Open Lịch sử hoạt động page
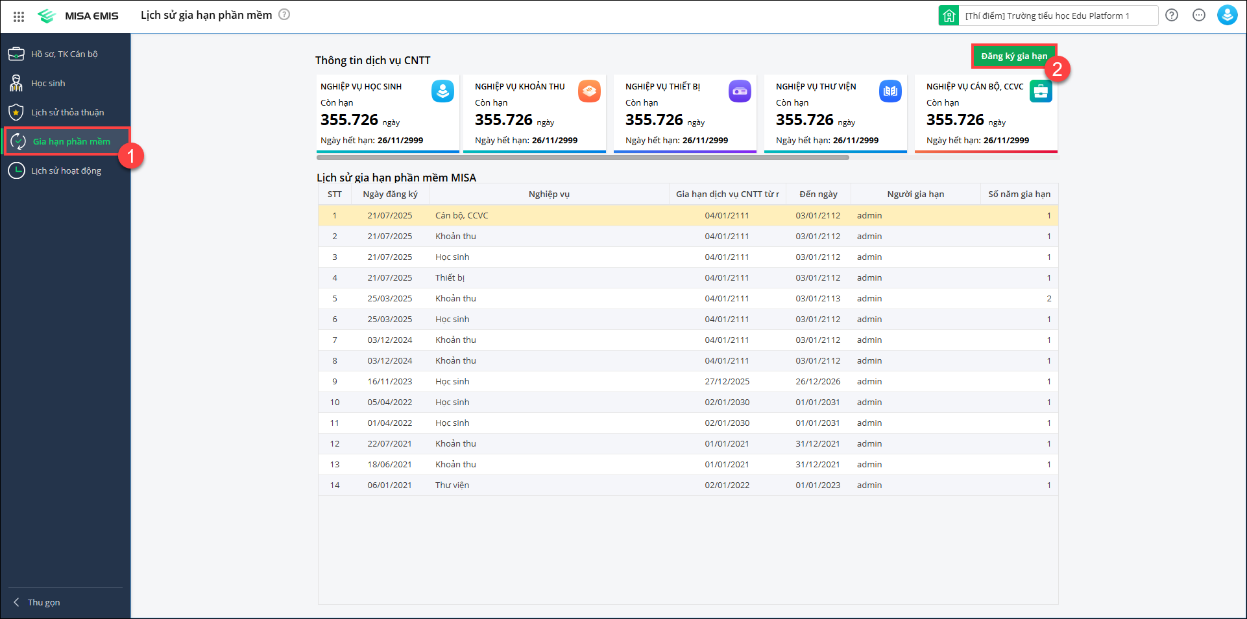The width and height of the screenshot is (1247, 619). point(66,170)
